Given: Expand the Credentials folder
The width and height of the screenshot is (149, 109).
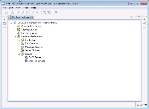Looking at the screenshot, I should [x=19, y=40].
